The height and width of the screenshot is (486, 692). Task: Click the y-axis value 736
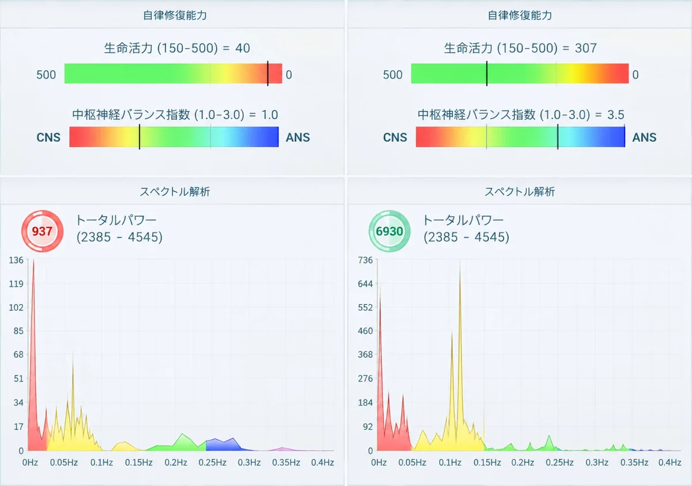click(x=366, y=260)
